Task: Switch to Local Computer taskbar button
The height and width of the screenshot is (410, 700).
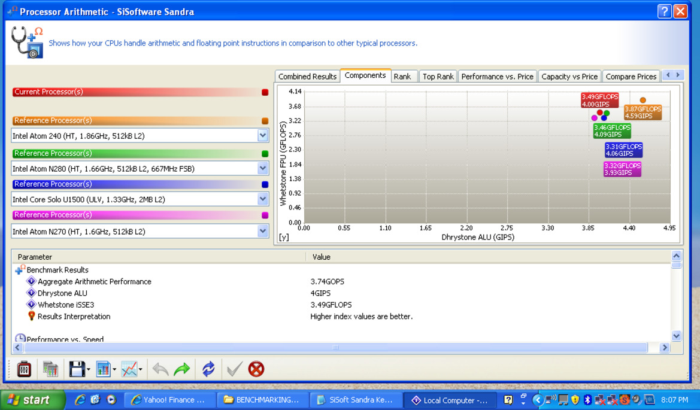Action: [449, 400]
